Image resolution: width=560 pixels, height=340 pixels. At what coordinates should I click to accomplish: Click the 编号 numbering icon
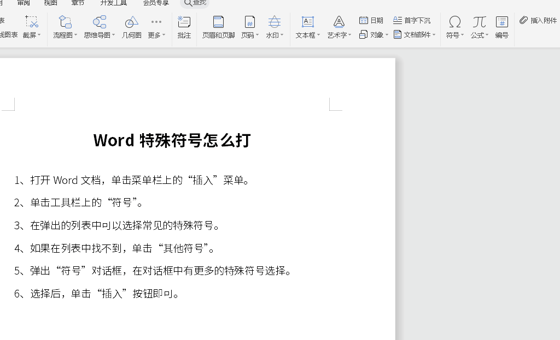tap(501, 22)
